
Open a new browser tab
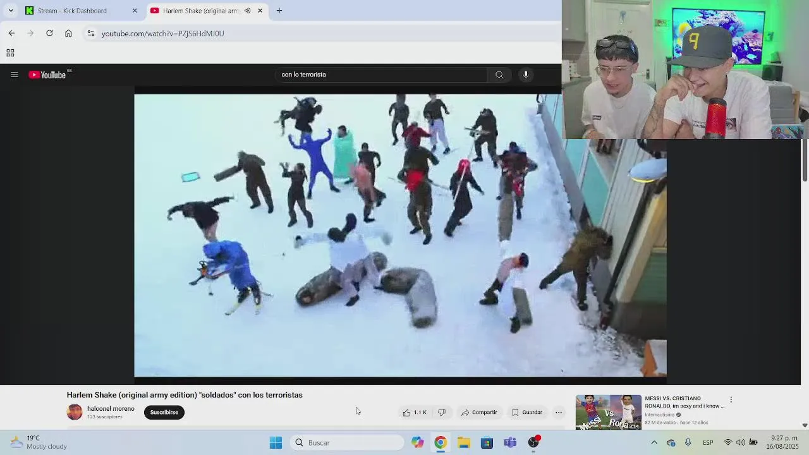[279, 11]
